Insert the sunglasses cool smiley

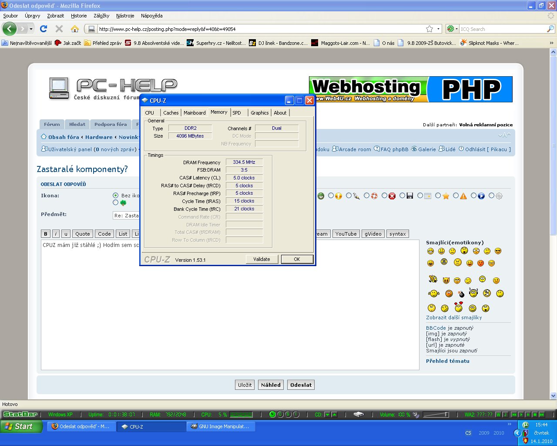click(498, 251)
